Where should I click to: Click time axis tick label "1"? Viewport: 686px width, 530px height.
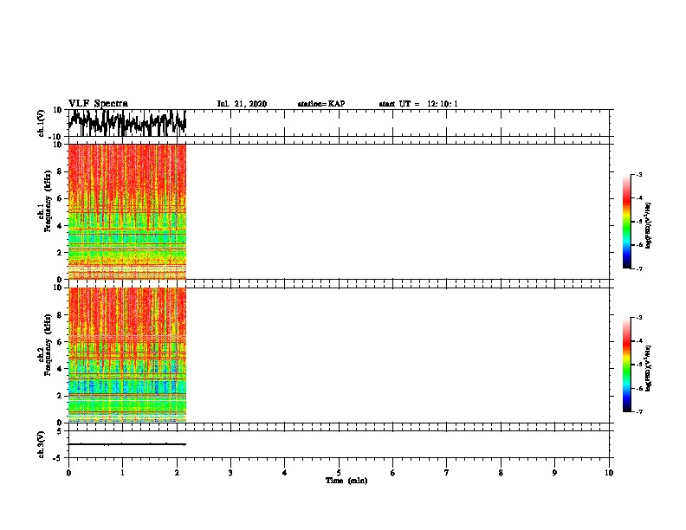coord(122,472)
